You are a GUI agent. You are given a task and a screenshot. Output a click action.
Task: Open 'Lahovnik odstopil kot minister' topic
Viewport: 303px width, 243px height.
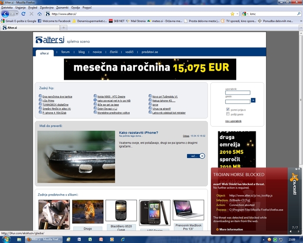click(x=169, y=113)
